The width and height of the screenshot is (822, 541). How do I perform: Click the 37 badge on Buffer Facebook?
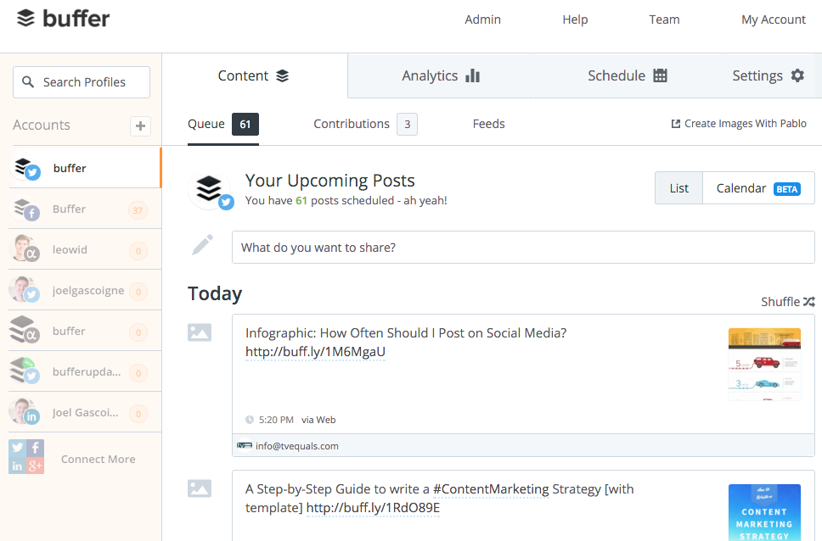(138, 210)
